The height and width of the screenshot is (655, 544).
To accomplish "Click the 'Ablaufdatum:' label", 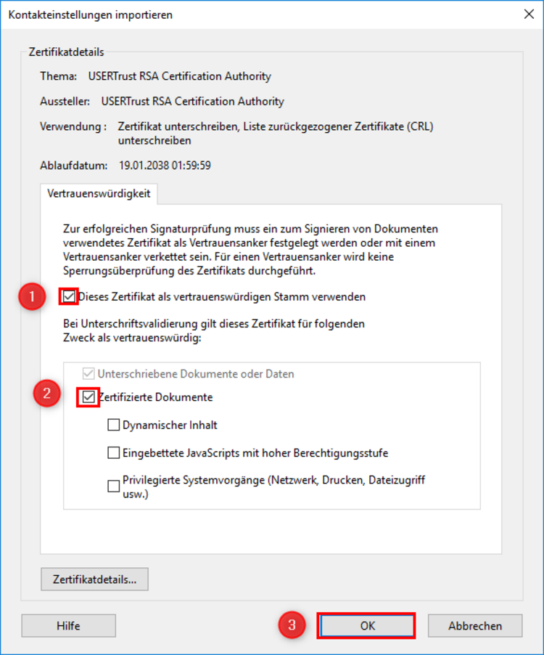I will click(74, 166).
